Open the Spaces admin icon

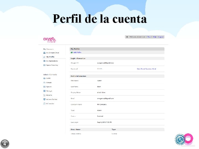tap(44, 87)
